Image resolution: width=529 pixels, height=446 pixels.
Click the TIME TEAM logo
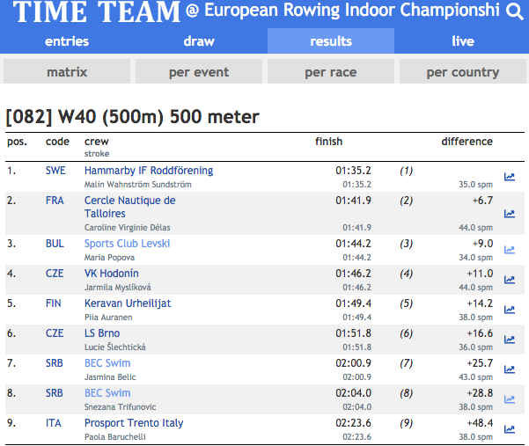[96, 12]
